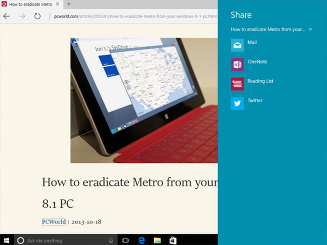Share the article on Twitter
The height and width of the screenshot is (245, 327).
coord(238,103)
